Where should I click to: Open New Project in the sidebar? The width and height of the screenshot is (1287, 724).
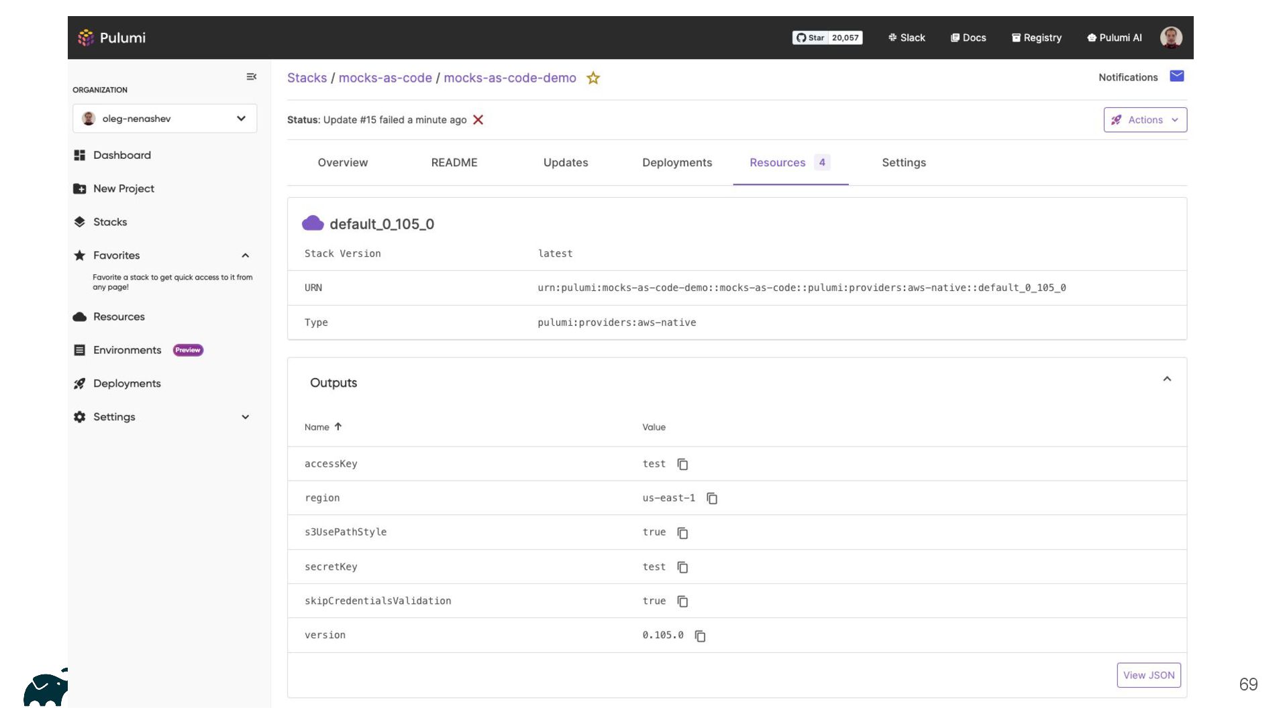click(123, 188)
